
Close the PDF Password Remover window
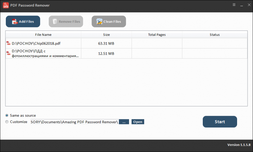click(x=249, y=5)
